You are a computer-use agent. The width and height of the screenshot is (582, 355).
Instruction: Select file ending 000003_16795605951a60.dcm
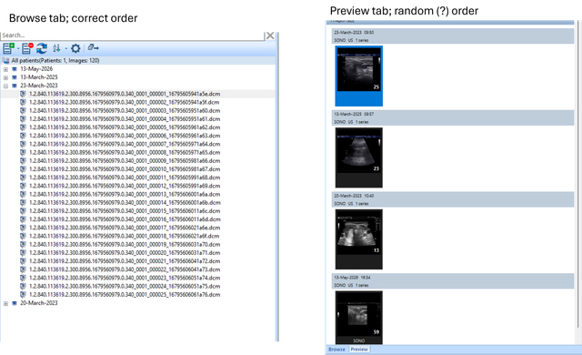(x=125, y=111)
